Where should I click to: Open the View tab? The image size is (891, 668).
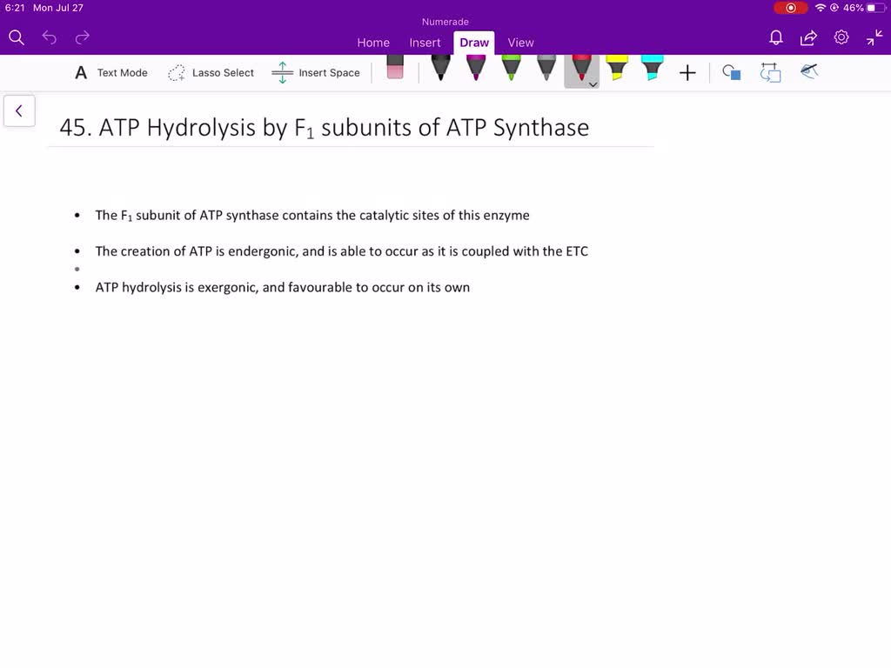[520, 42]
